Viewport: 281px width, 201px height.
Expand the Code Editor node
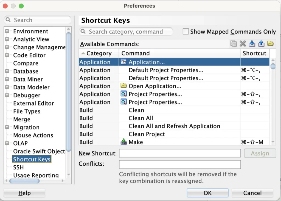(x=7, y=55)
